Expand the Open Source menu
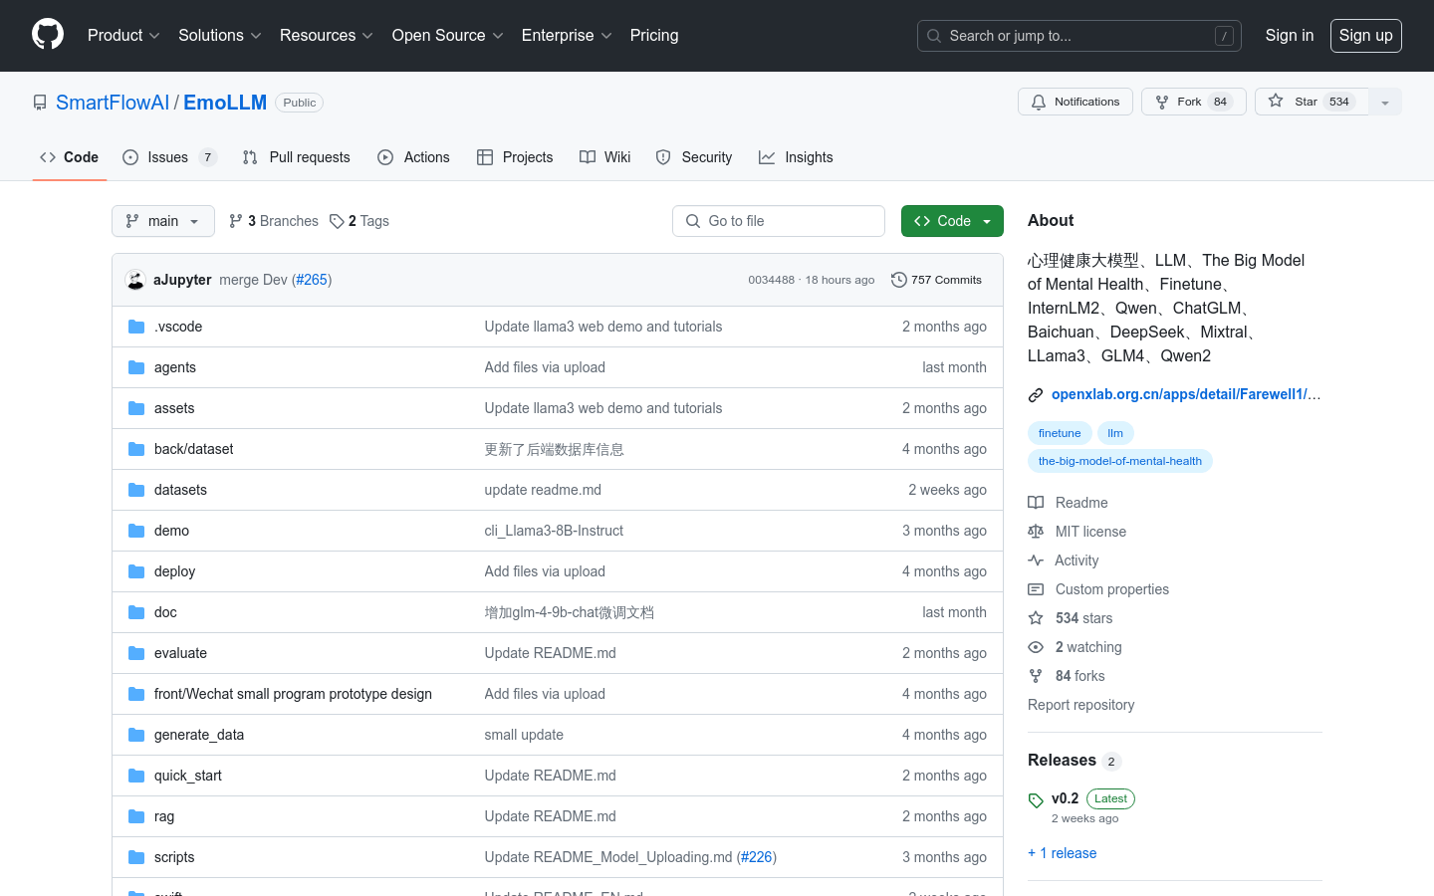The image size is (1434, 896). (448, 35)
